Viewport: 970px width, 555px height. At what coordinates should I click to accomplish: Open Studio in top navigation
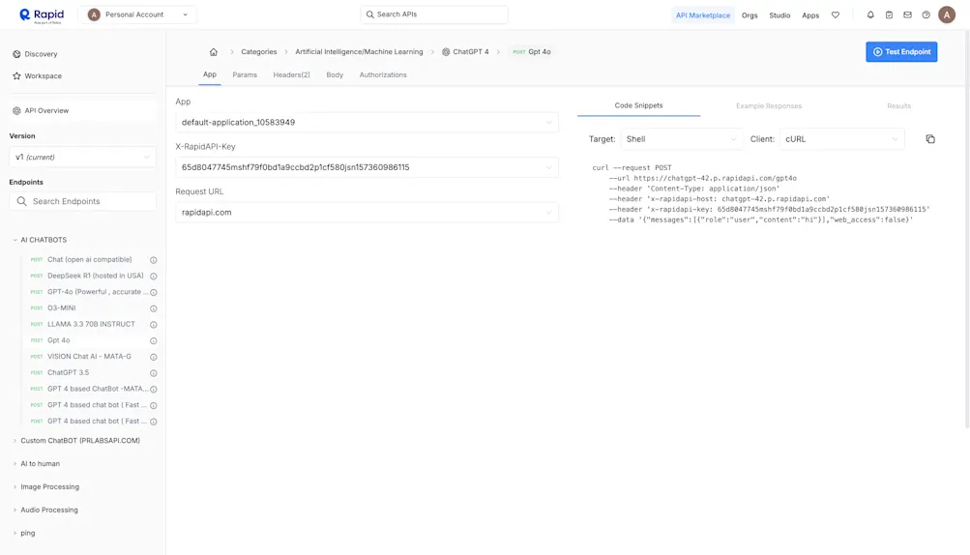(x=779, y=15)
